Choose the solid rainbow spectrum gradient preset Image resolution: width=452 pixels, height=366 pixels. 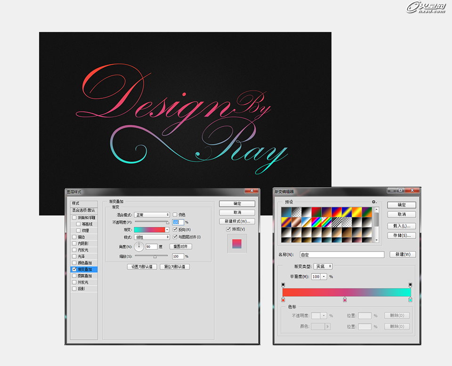point(316,223)
